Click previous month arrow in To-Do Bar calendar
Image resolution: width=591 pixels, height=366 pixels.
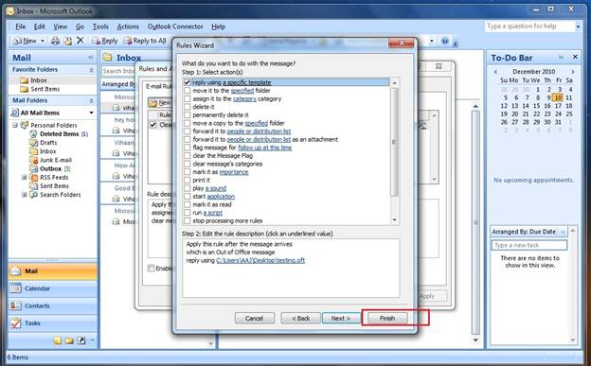pyautogui.click(x=495, y=72)
